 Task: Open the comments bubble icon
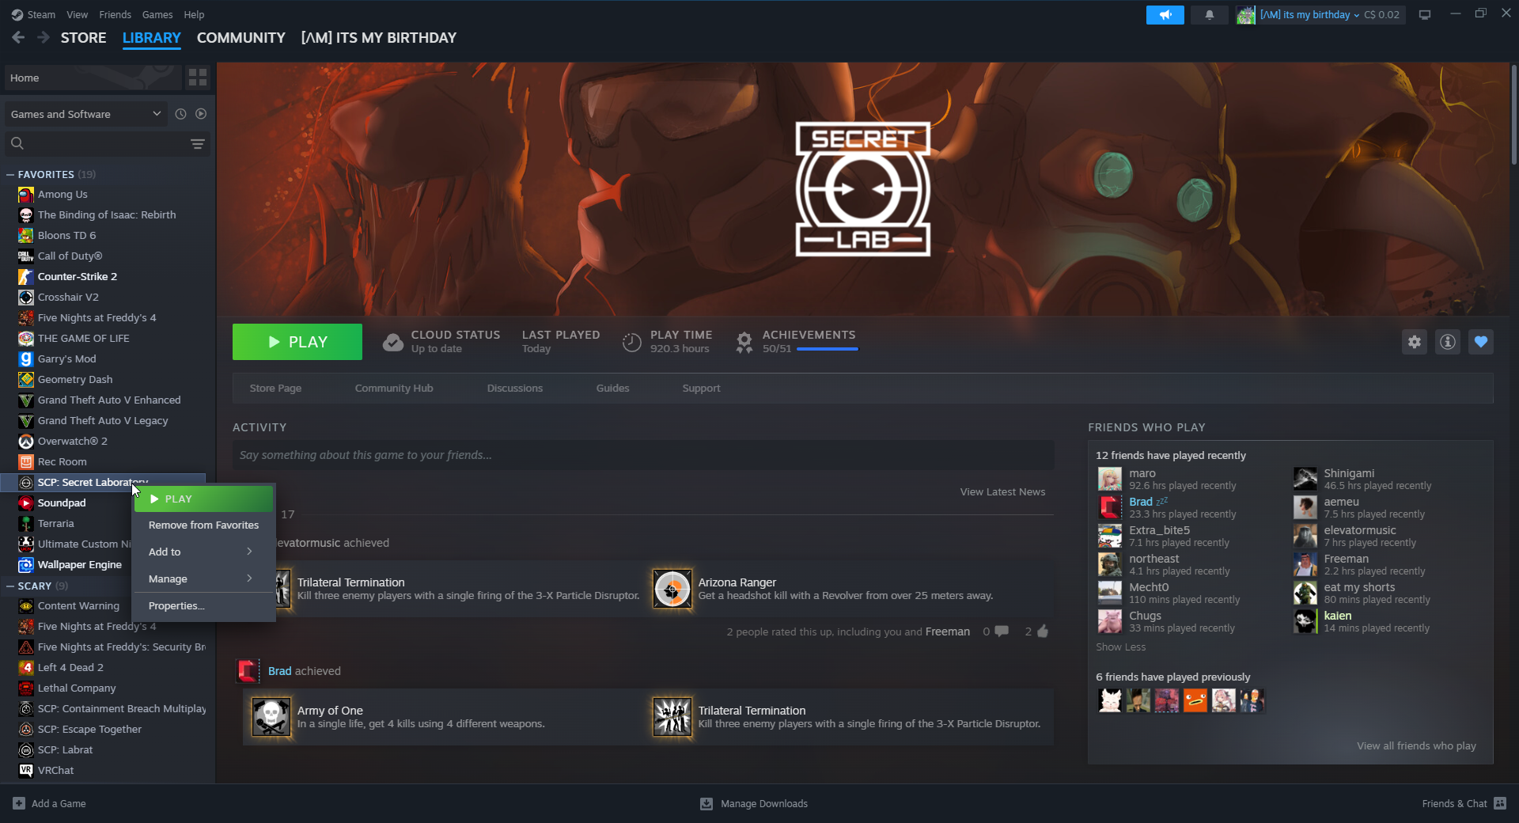1002,631
